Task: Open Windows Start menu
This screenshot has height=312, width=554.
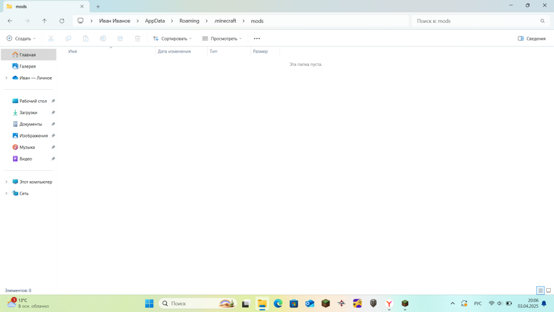Action: coord(150,304)
